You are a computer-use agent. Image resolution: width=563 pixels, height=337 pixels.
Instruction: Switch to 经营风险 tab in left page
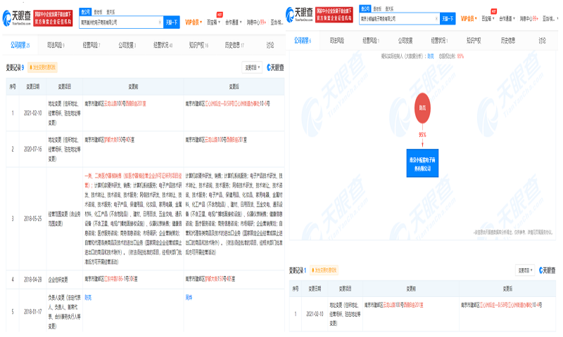click(91, 45)
